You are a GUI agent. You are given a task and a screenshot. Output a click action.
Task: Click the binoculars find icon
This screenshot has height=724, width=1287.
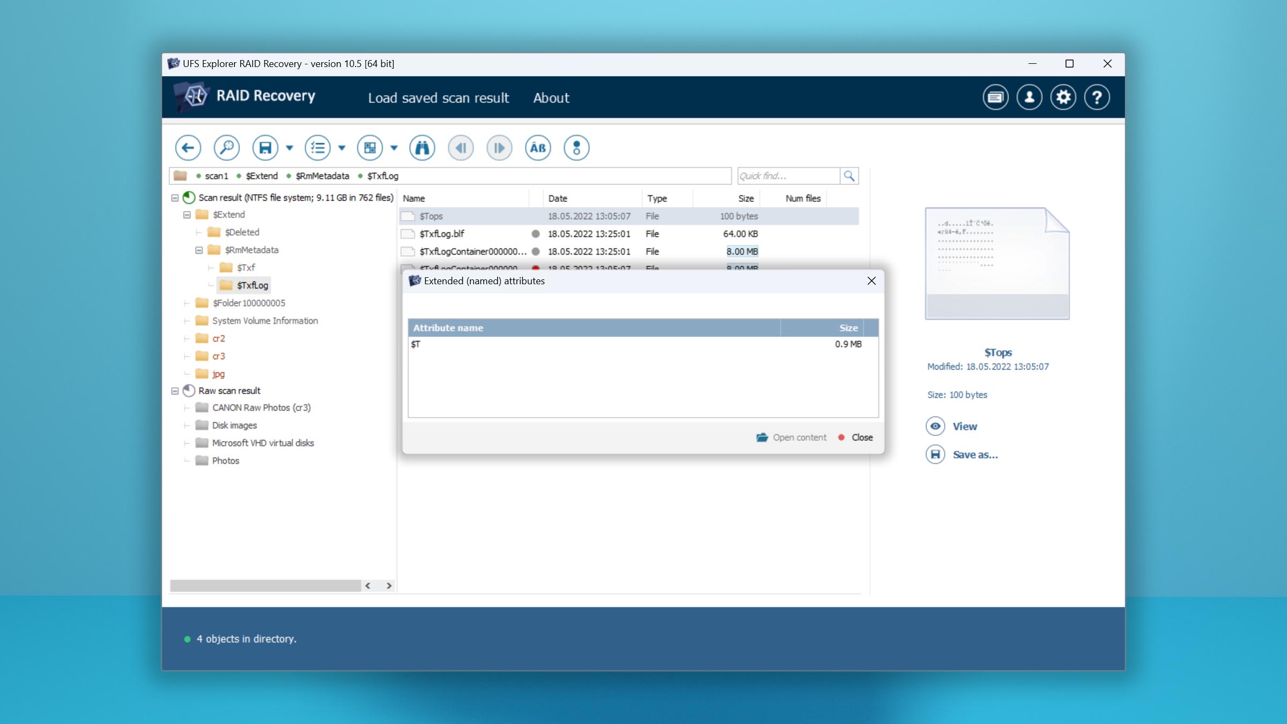point(422,147)
